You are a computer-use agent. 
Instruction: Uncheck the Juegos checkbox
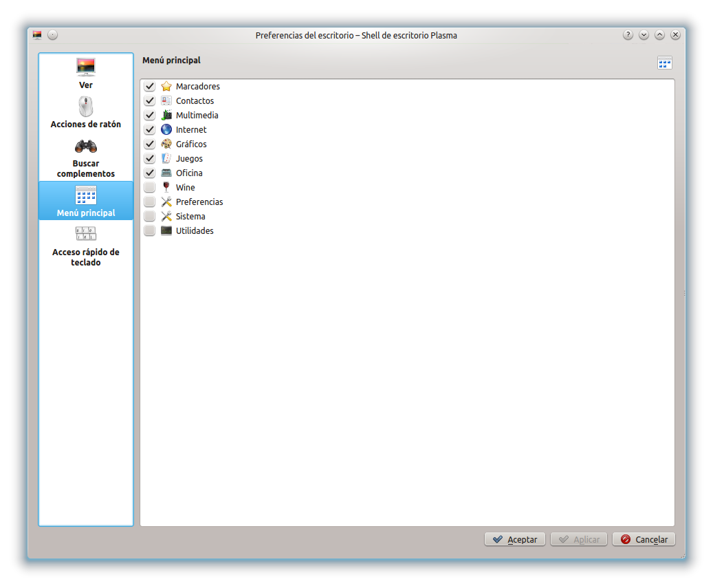pyautogui.click(x=150, y=158)
